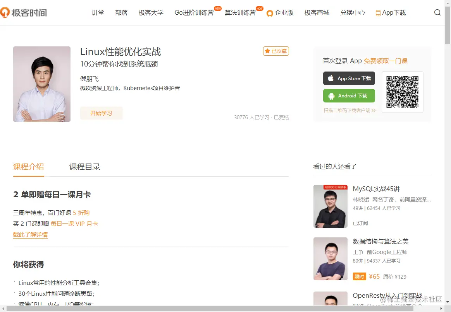Click 80讲 | 94337 人已学习 text
Screen dimensions: 451x312
tap(377, 261)
